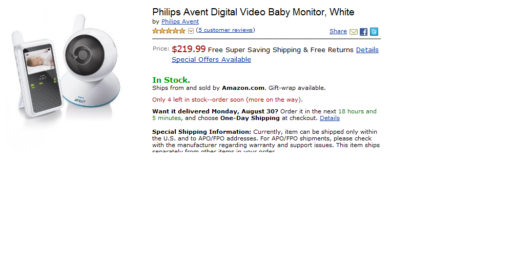Screen dimensions: 515x262
Task: Click the 'Want it delivered Monday' text
Action: 215,111
